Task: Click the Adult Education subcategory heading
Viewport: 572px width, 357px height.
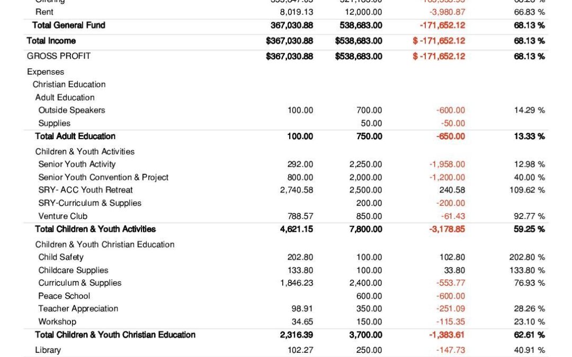Action: [x=65, y=98]
